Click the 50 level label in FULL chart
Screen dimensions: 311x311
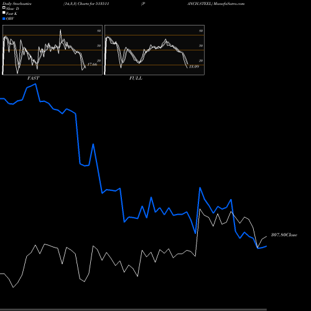(201, 45)
